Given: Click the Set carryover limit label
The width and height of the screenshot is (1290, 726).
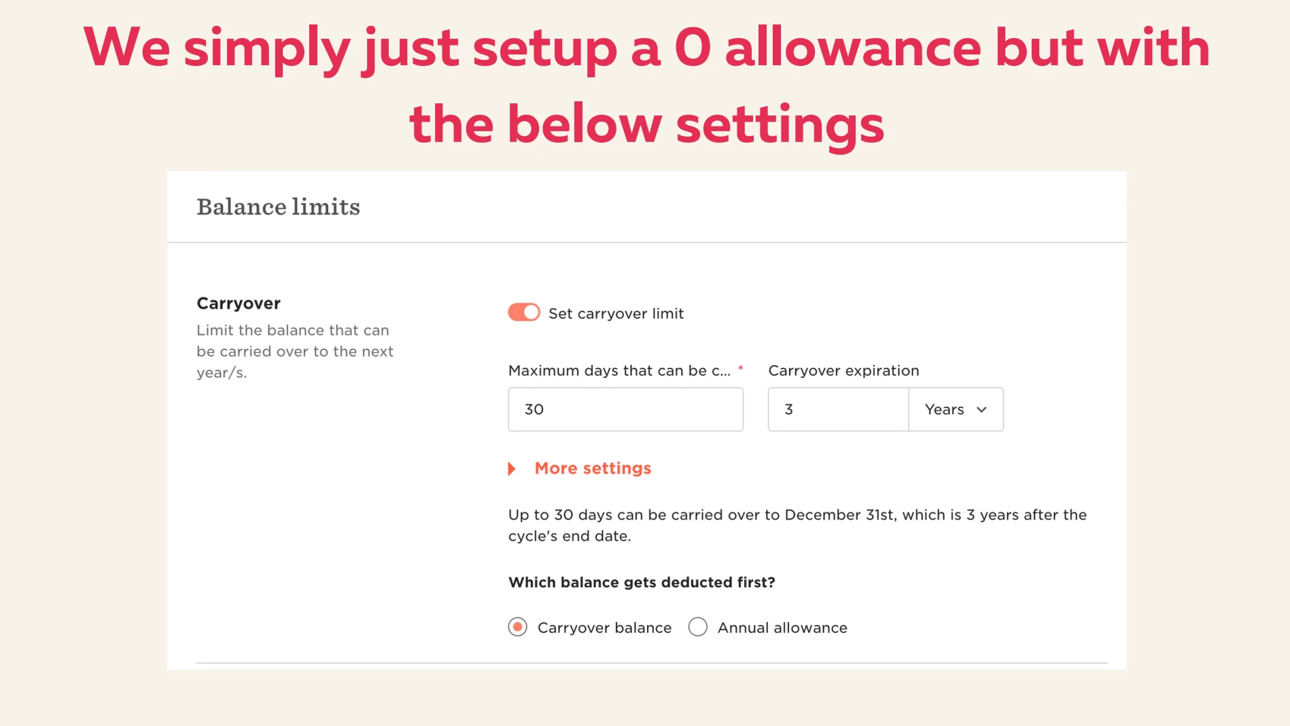Looking at the screenshot, I should click(616, 313).
